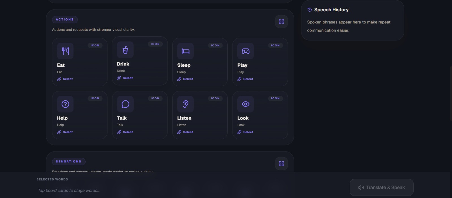Click ICON badge on Sleep card

215,45
